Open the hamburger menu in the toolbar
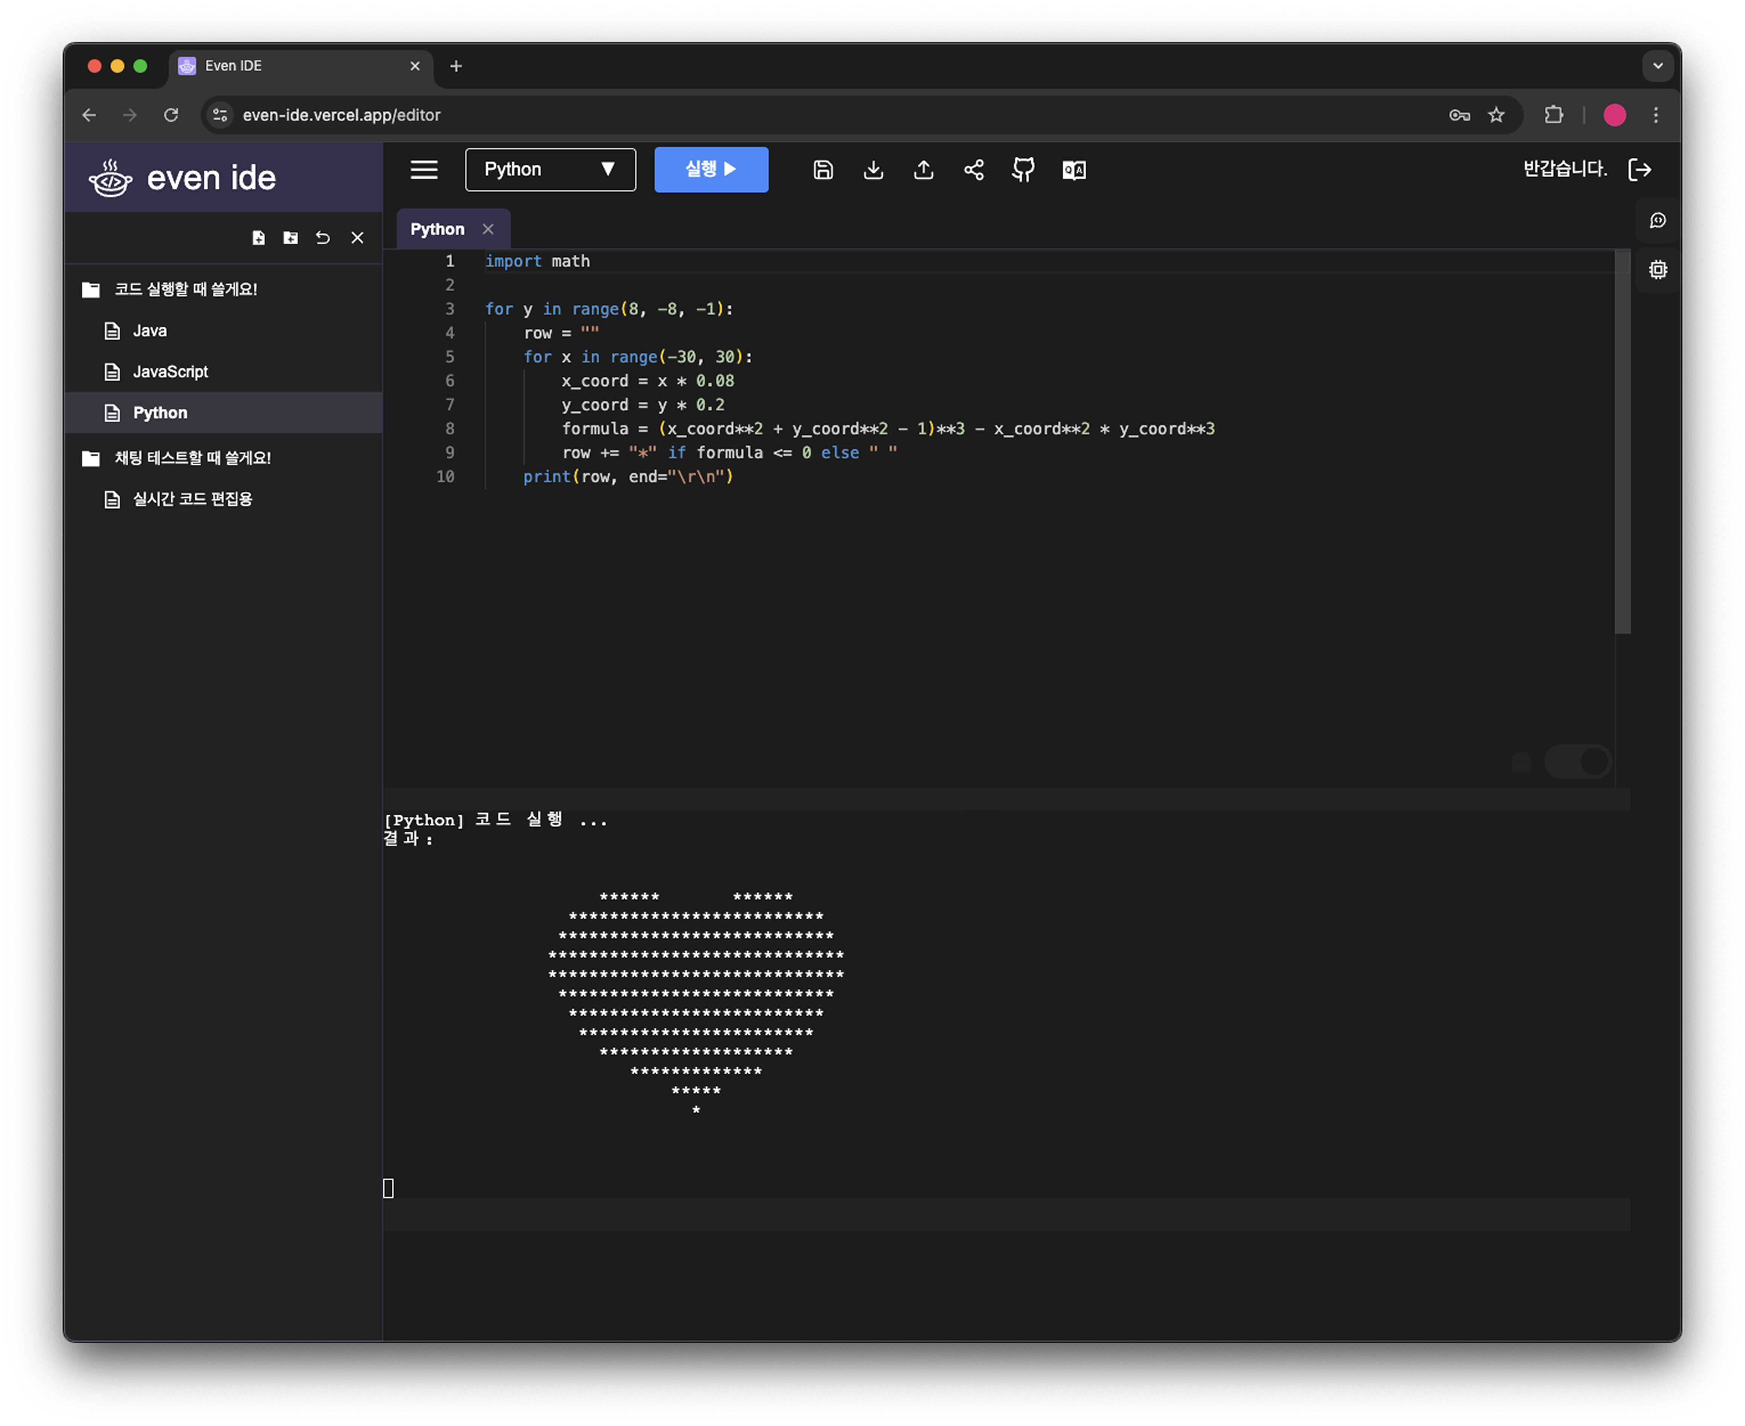The image size is (1745, 1426). 424,170
